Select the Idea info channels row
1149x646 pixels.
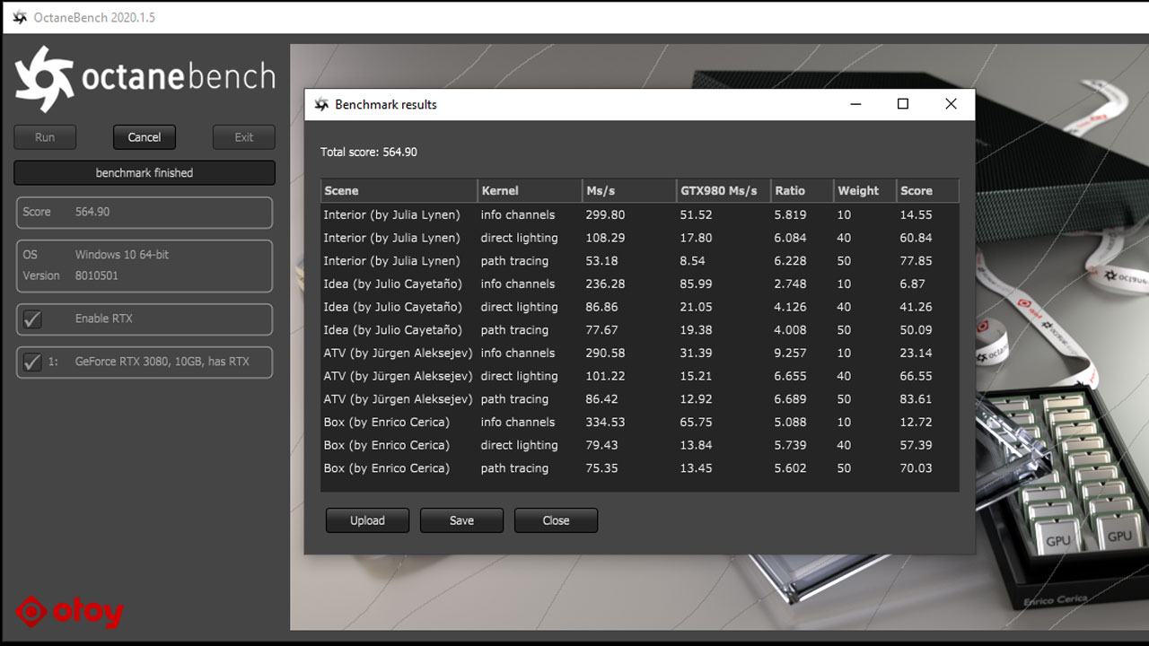click(640, 284)
